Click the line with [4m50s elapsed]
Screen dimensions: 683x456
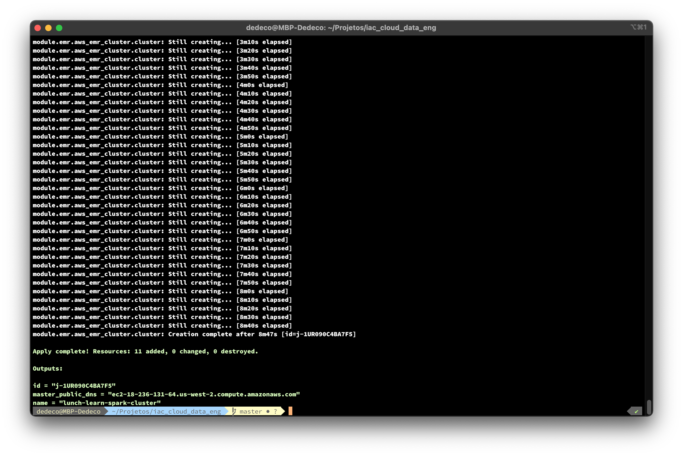click(x=162, y=128)
